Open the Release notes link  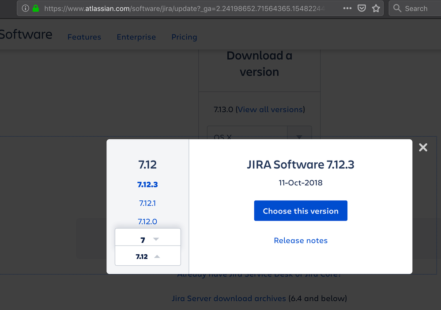301,240
